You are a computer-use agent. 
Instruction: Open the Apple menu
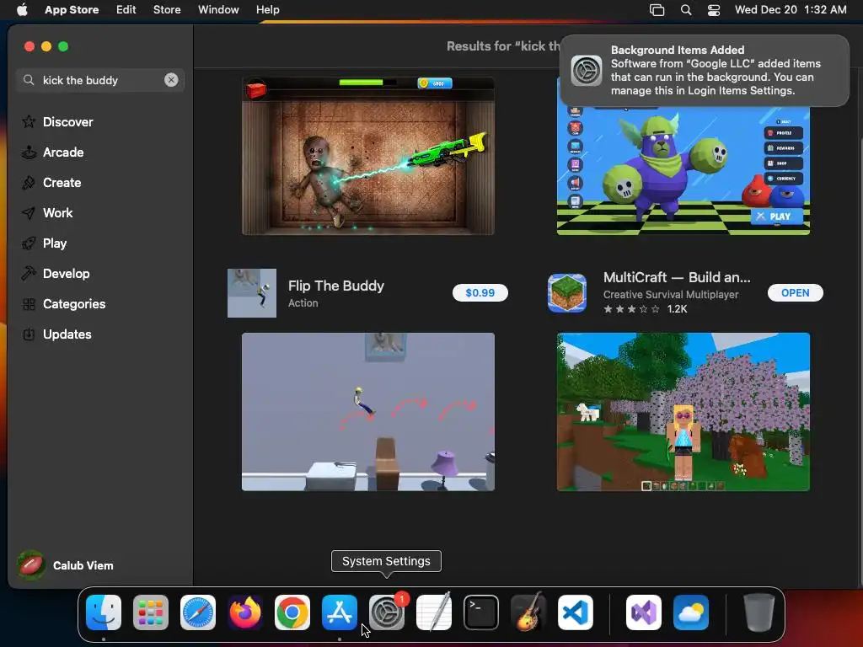pos(22,9)
